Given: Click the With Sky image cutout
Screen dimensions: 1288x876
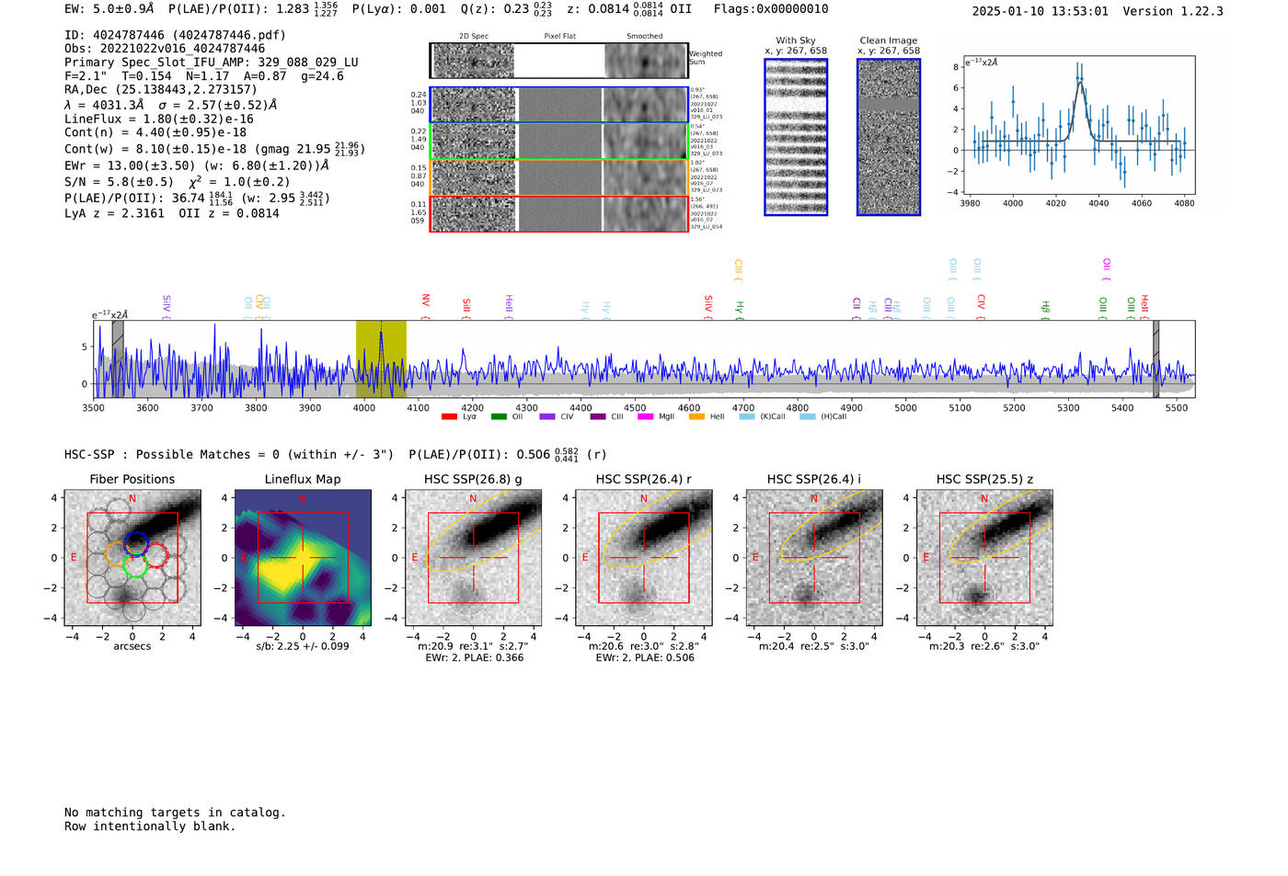Looking at the screenshot, I should click(796, 137).
